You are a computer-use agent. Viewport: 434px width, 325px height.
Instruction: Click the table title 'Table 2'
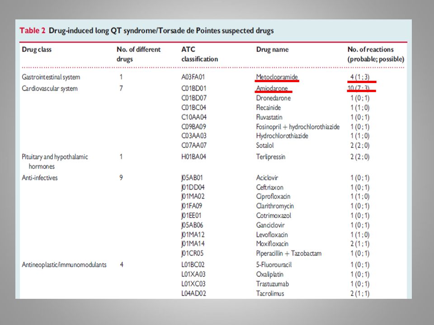point(33,30)
